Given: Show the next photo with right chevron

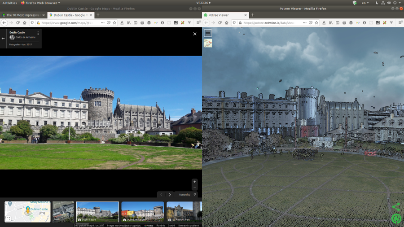Looking at the screenshot, I should (x=170, y=195).
